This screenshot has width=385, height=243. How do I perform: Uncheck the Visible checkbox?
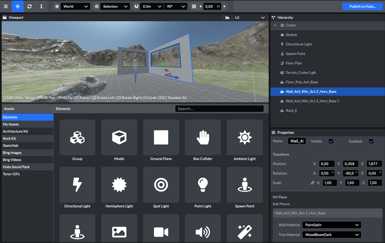pos(331,141)
